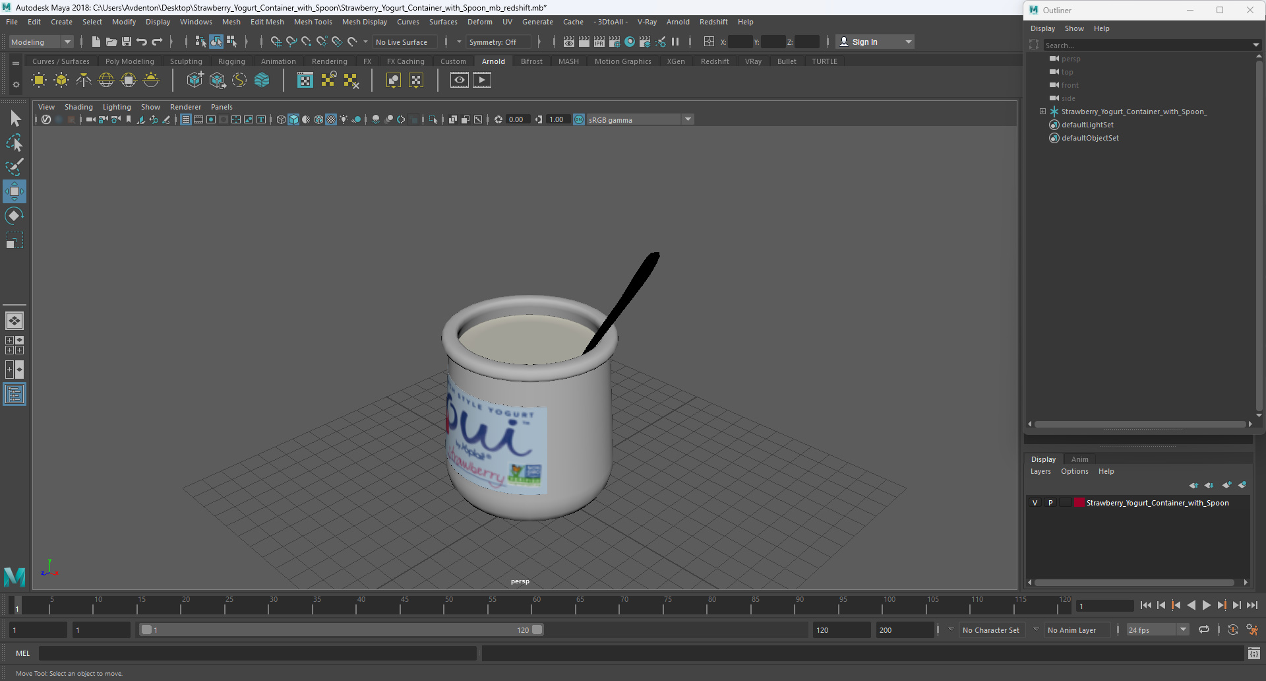Screen dimensions: 1266x681
Task: Toggle layer display type empty box
Action: 1066,503
